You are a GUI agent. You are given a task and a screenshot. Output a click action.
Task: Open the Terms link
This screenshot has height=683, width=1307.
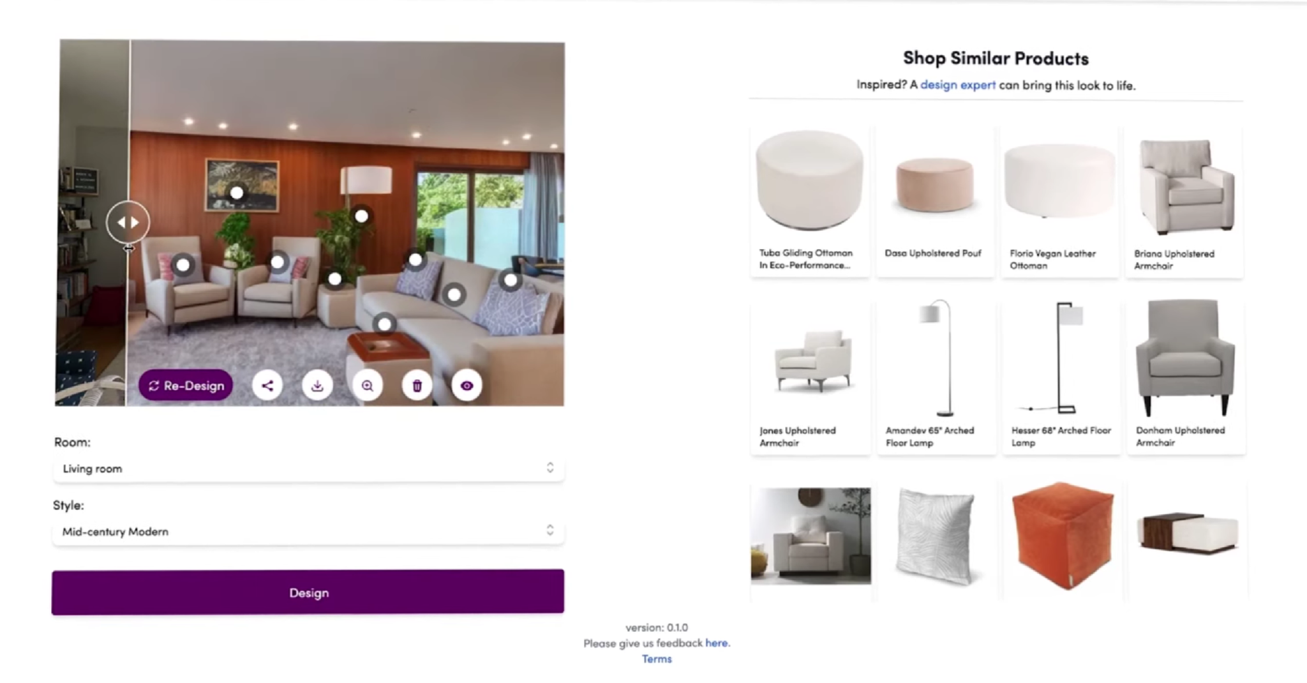coord(657,659)
